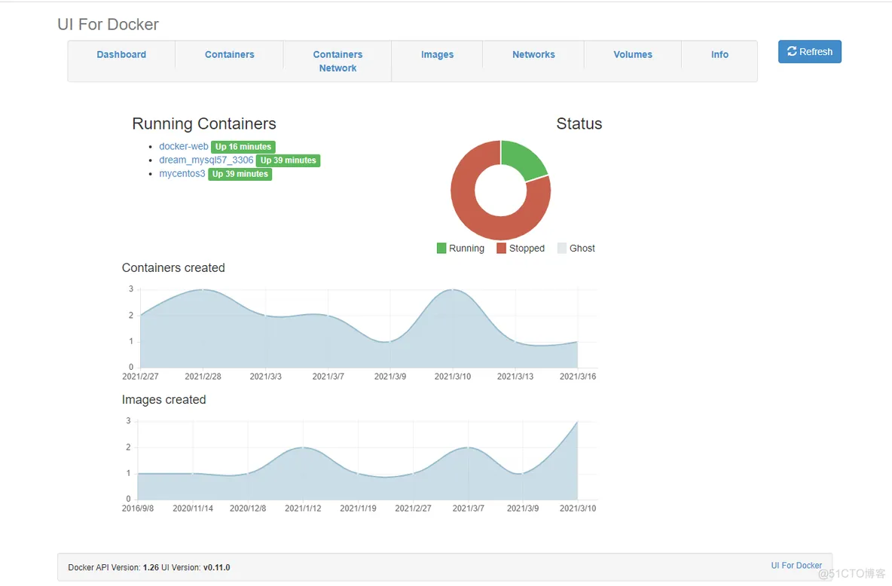This screenshot has width=892, height=586.
Task: Click the 2020/12/8 images chart date
Action: tap(248, 508)
